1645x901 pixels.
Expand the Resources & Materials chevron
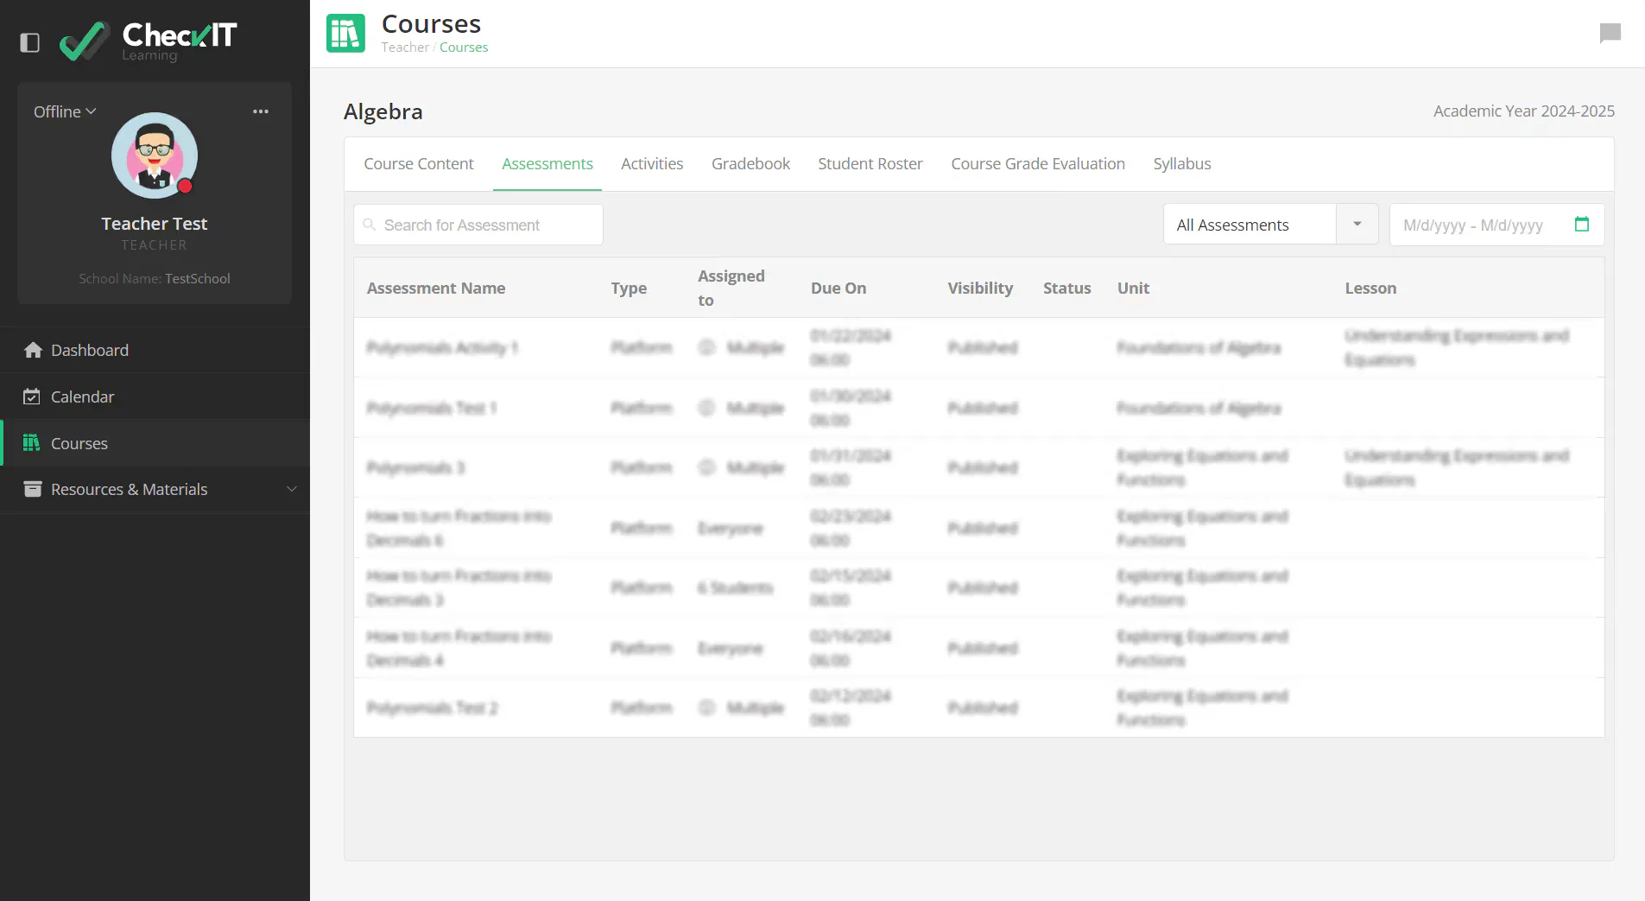tap(292, 489)
